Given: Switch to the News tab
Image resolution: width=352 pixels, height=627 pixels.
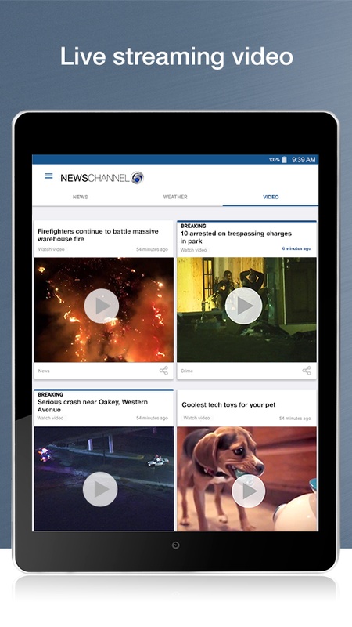Looking at the screenshot, I should 81,197.
